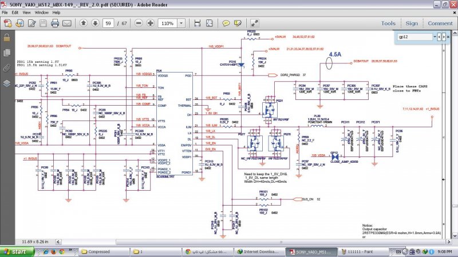Viewport: 458px width, 257px height.
Task: Open the Tools pane
Action: (388, 23)
